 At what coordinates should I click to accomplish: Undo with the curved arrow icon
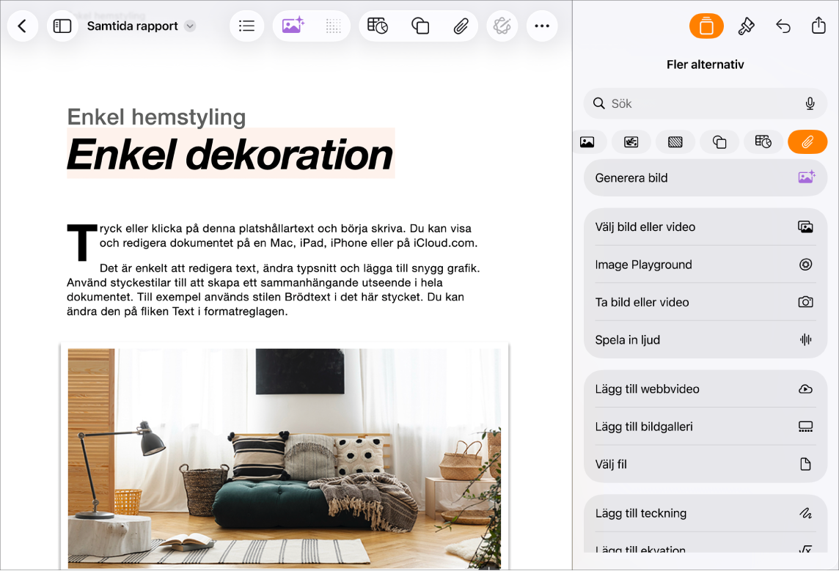click(783, 26)
